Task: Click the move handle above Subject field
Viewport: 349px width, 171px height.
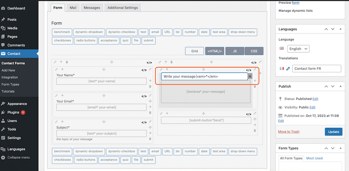Action: (x=104, y=122)
